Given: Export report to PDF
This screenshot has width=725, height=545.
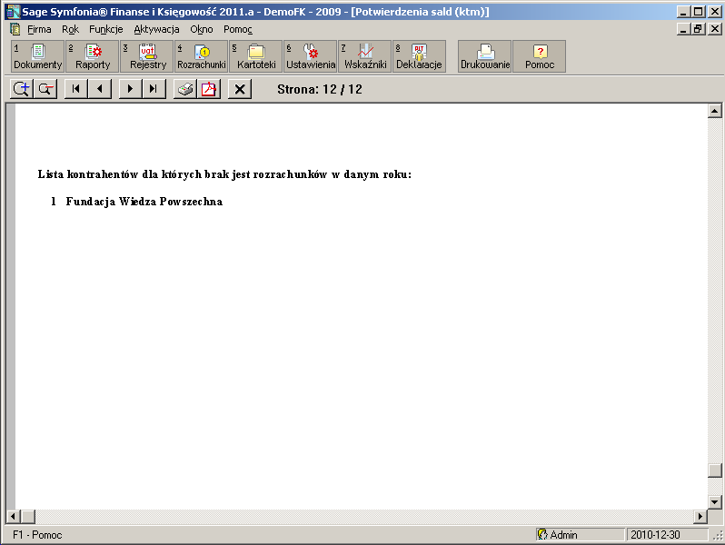Looking at the screenshot, I should tap(209, 88).
